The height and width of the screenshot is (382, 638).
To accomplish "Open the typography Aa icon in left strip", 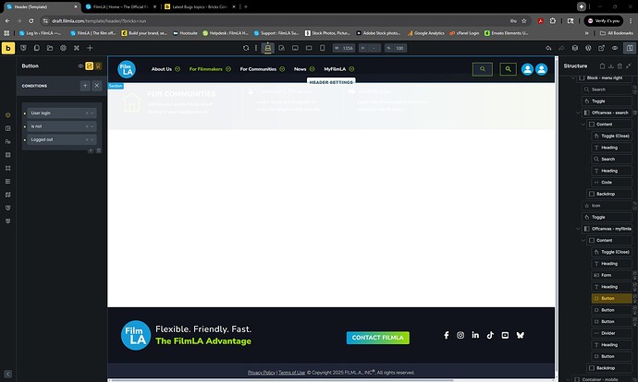I will (7, 142).
